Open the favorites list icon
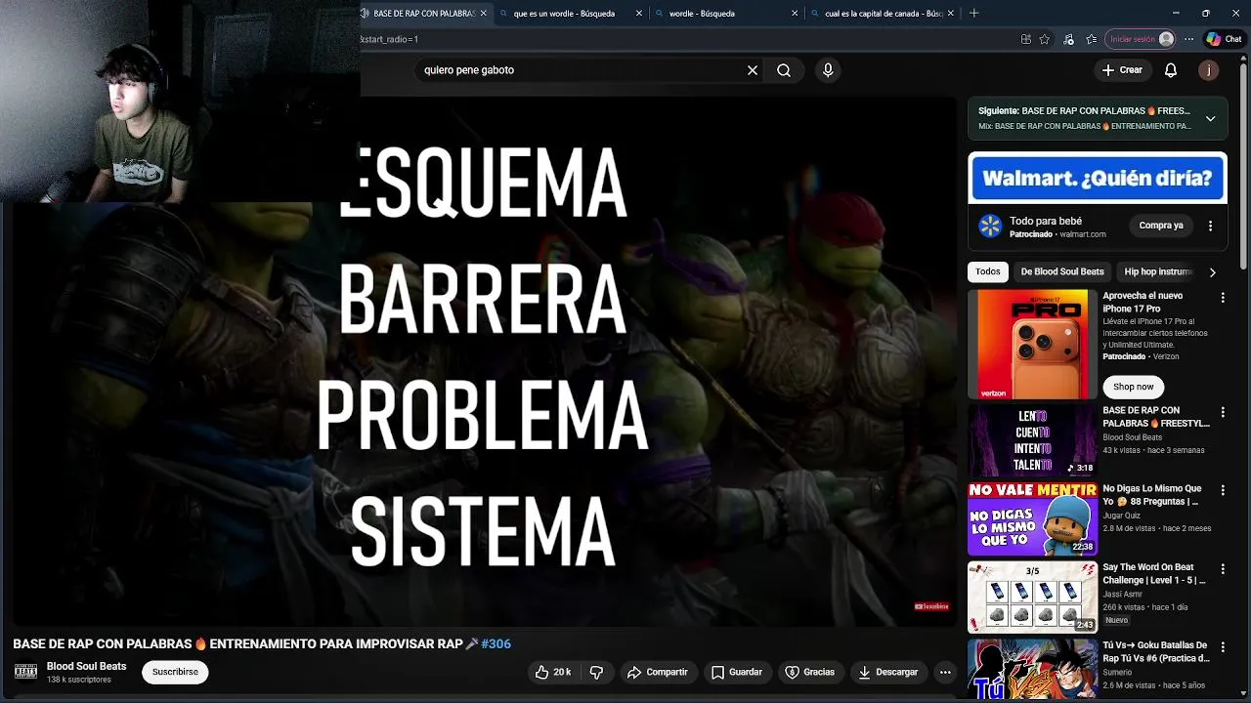Image resolution: width=1251 pixels, height=703 pixels. tap(1091, 39)
